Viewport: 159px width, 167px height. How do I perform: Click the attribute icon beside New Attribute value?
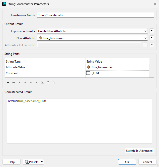(x=40, y=38)
